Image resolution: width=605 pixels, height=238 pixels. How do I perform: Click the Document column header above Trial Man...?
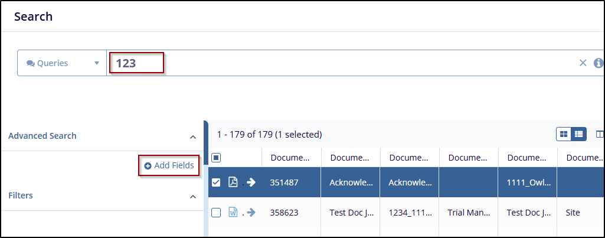click(x=468, y=158)
